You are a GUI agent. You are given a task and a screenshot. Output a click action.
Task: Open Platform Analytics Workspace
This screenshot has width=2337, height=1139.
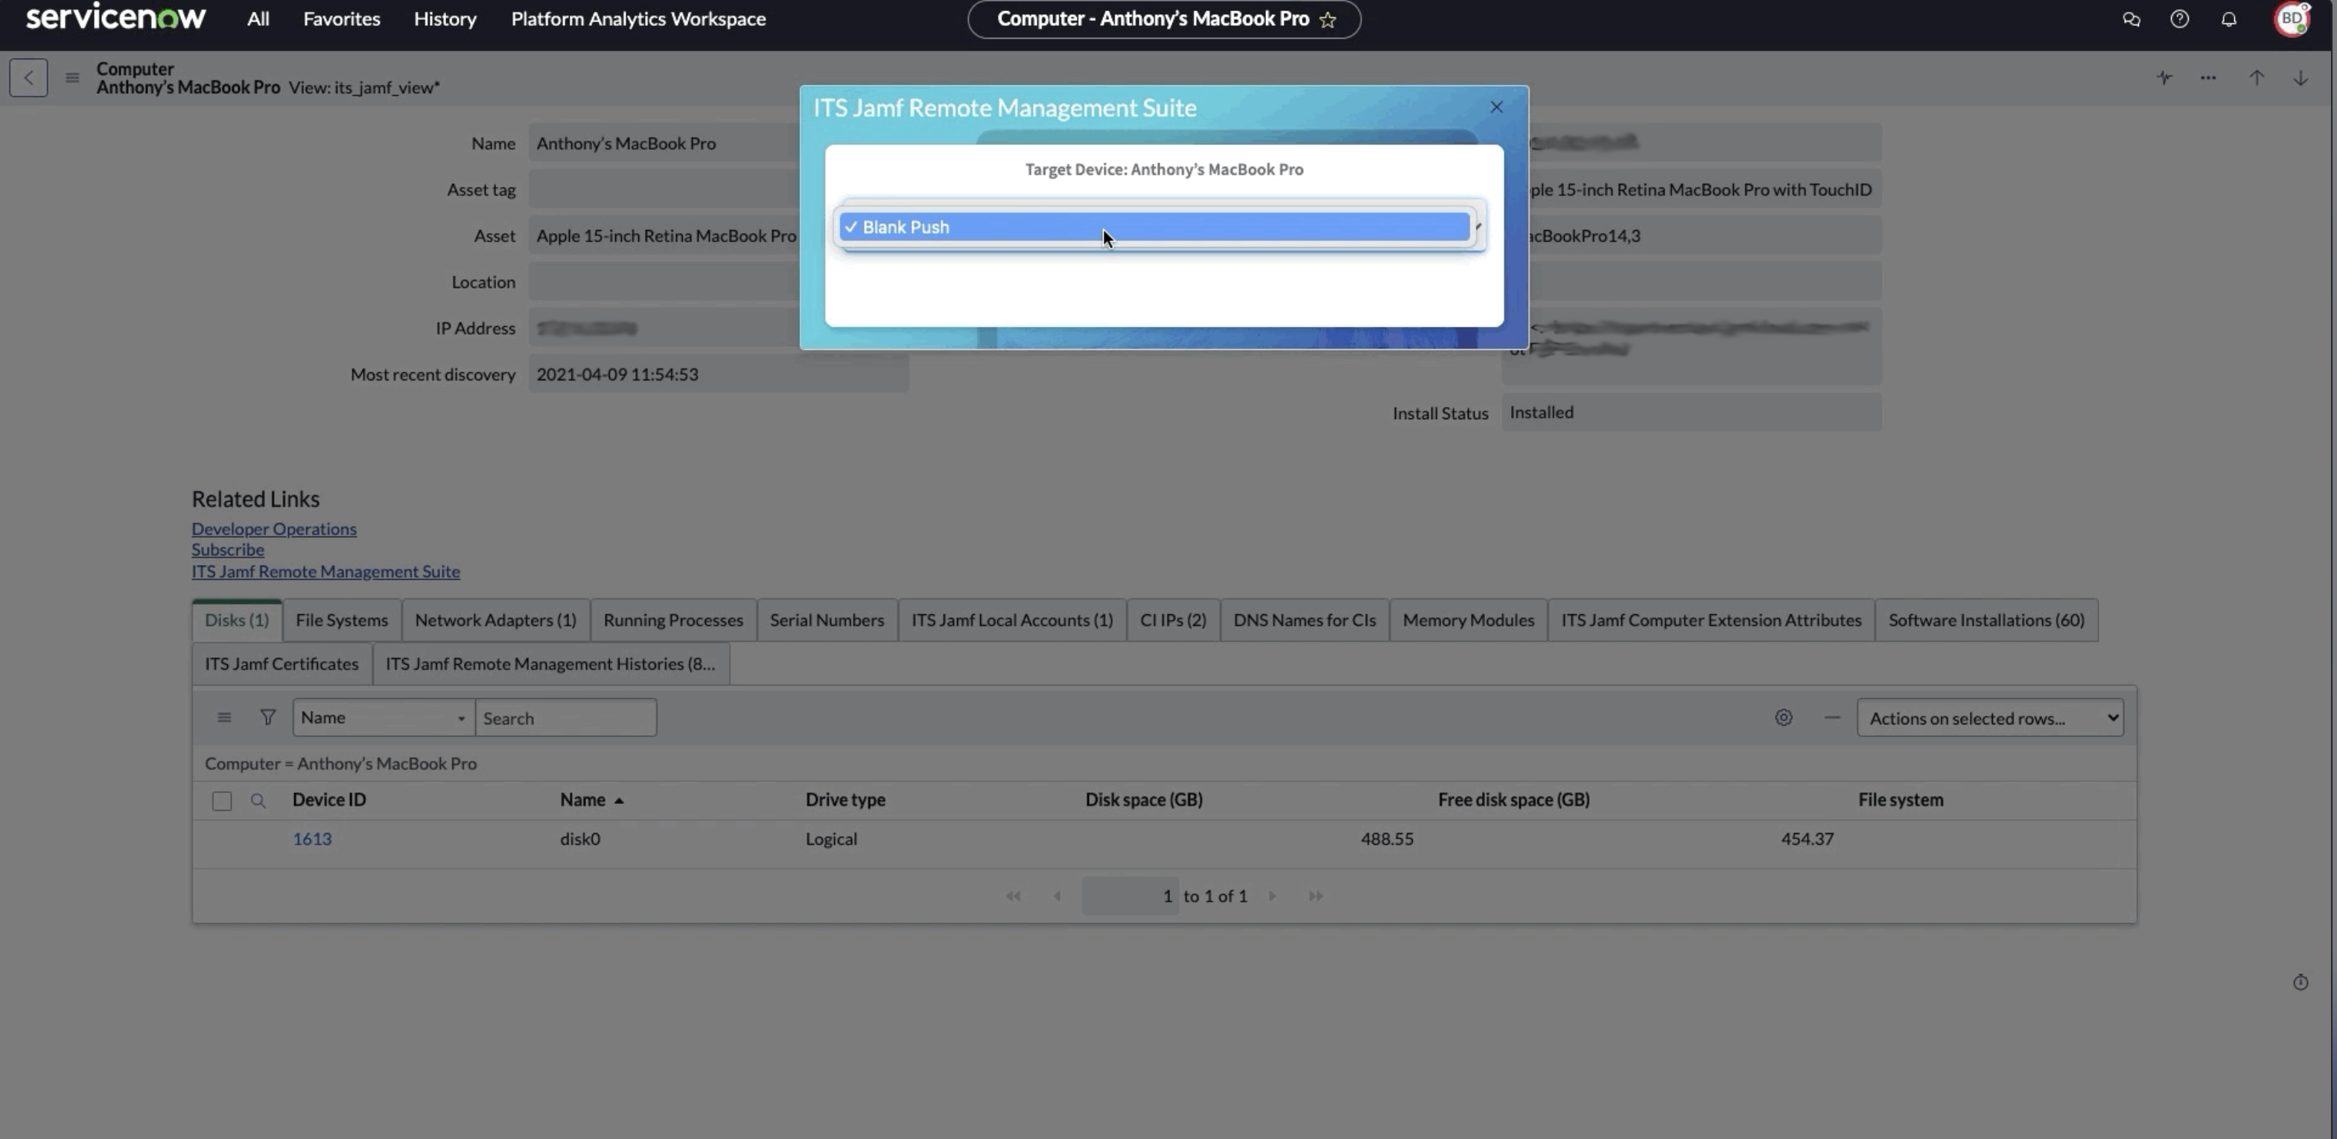pos(637,19)
